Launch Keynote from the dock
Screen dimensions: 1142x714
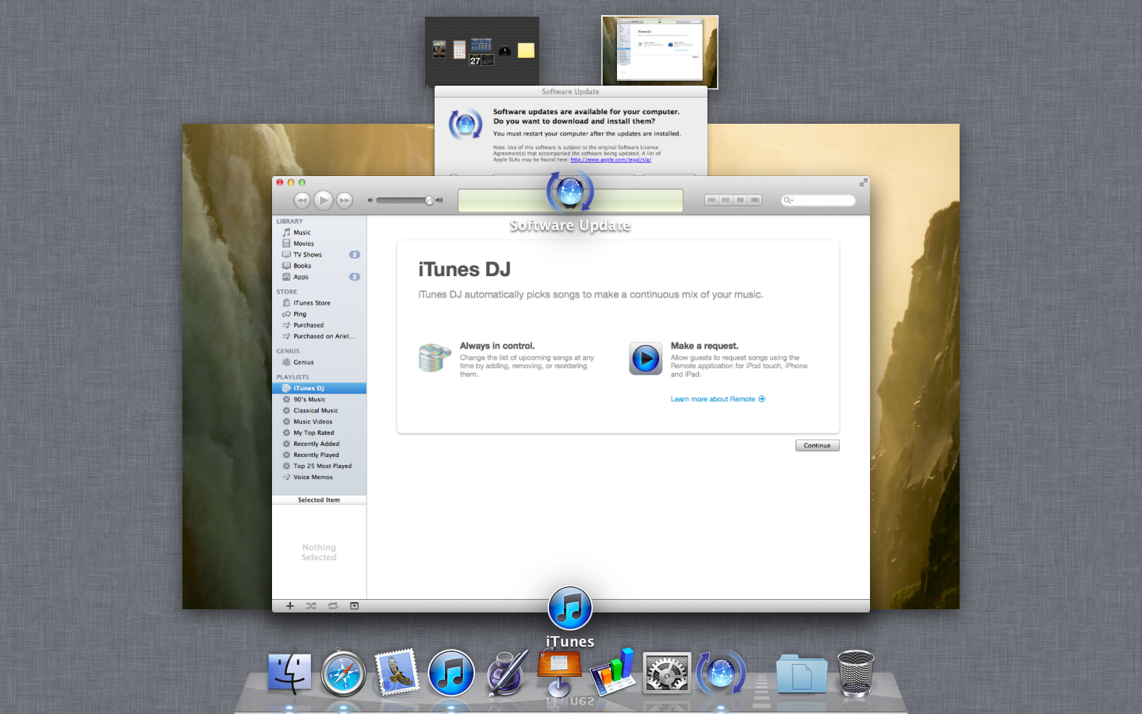point(559,673)
